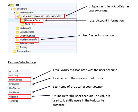Click the RoamingState folder icon
Image resolution: width=138 pixels, height=112 pixels.
click(15, 51)
